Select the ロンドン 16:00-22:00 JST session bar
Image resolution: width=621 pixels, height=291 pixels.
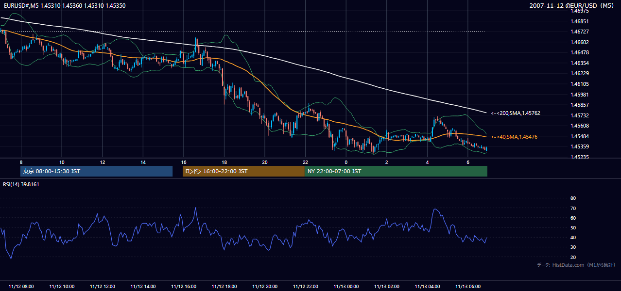coord(243,171)
